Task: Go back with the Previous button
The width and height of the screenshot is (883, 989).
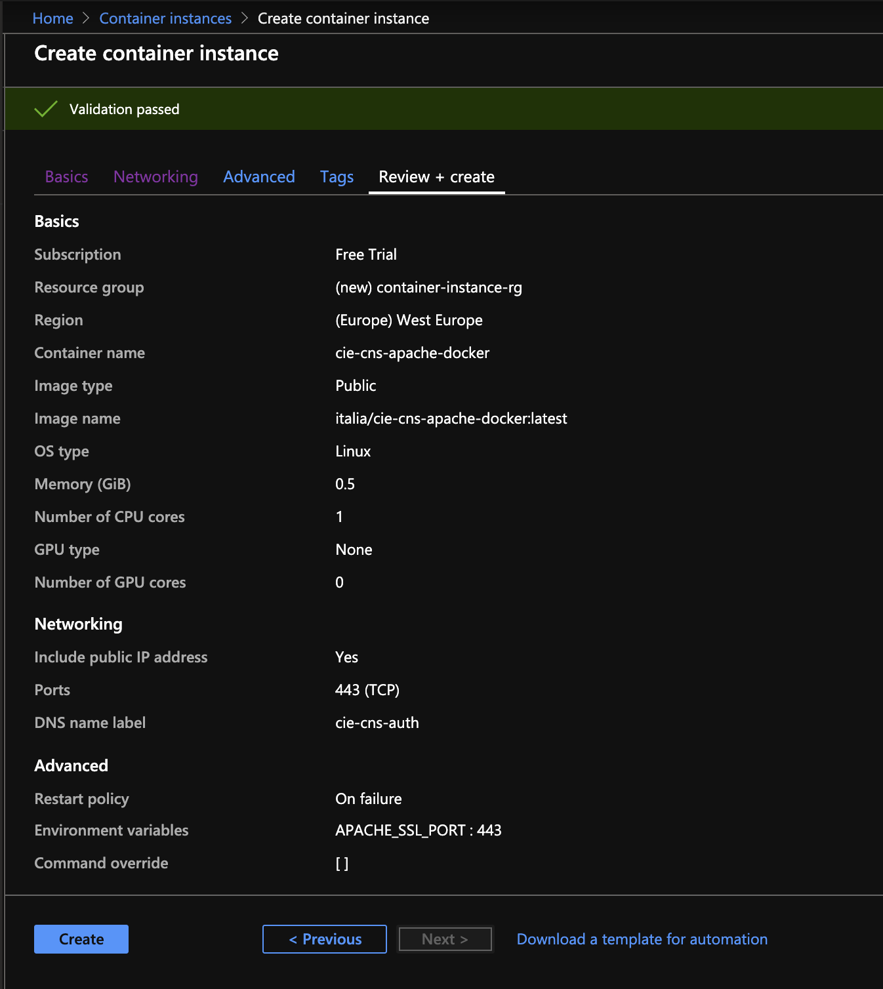Action: 325,939
